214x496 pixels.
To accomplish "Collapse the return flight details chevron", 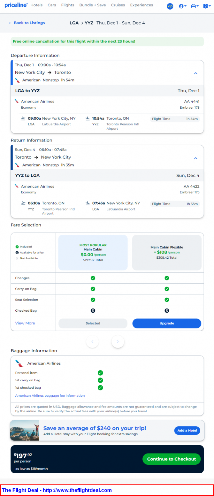I will click(x=196, y=158).
